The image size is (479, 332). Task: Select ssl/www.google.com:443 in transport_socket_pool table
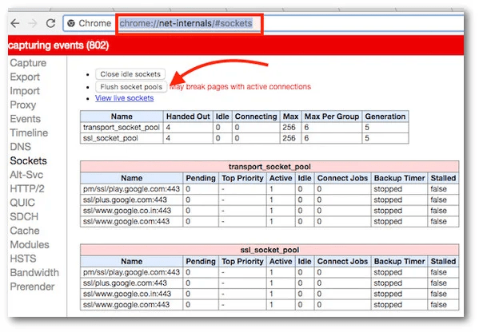click(x=126, y=222)
